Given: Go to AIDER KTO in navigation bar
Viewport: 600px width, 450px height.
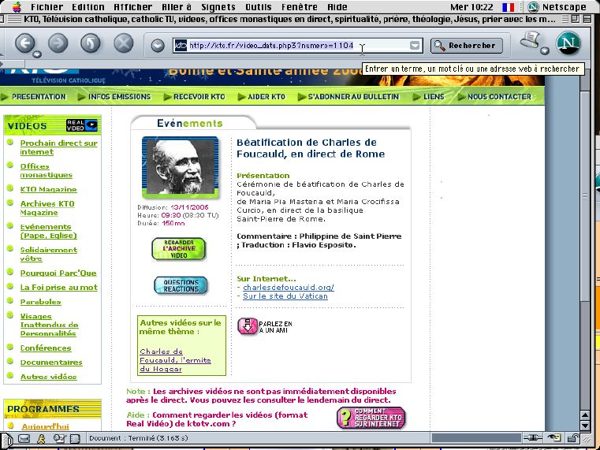Looking at the screenshot, I should [266, 97].
